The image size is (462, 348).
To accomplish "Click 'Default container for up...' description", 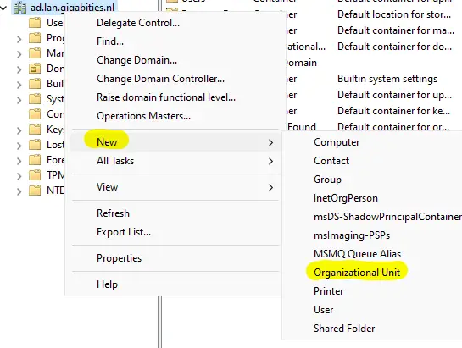I will [x=394, y=95].
